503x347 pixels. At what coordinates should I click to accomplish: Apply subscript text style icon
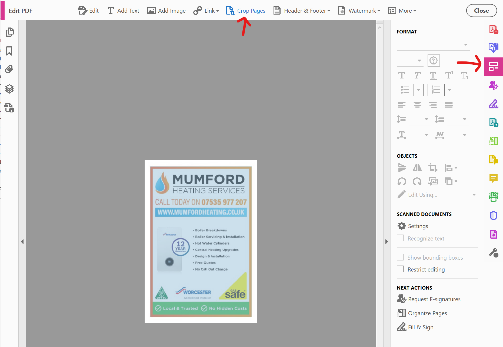coord(465,75)
